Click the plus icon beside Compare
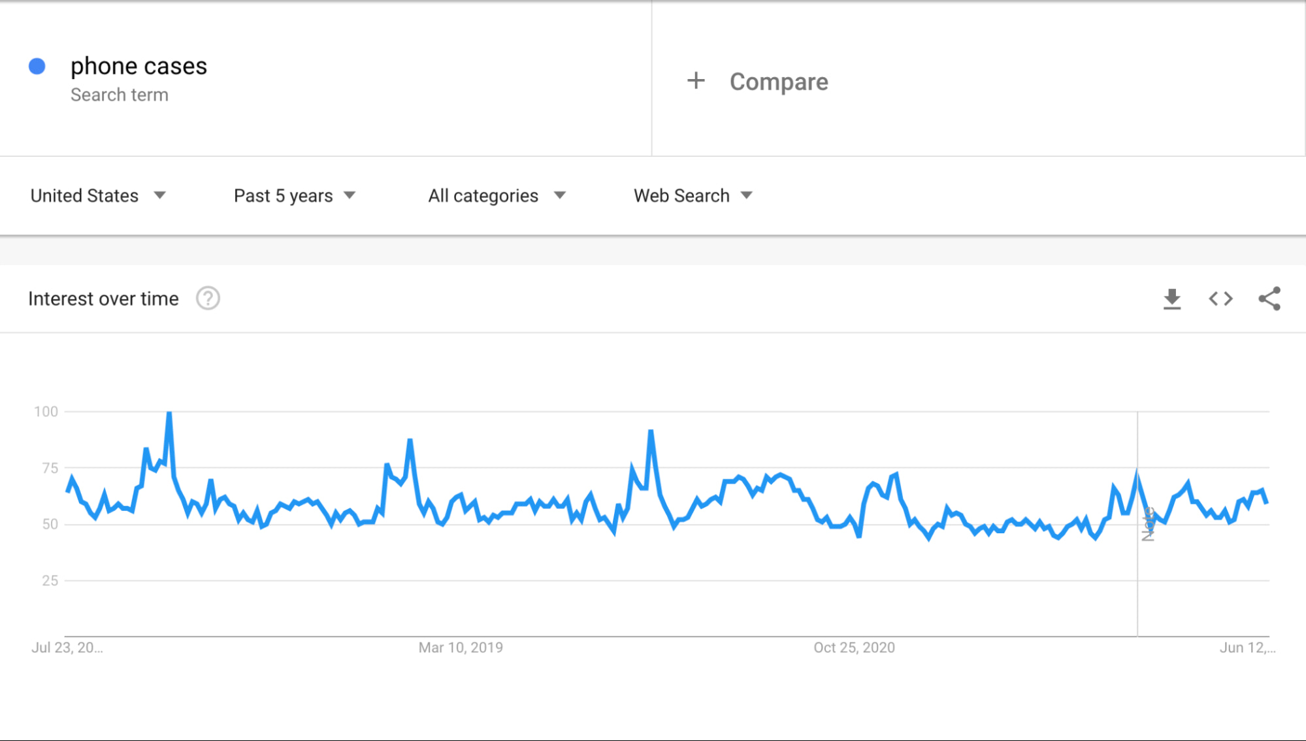 [x=696, y=81]
